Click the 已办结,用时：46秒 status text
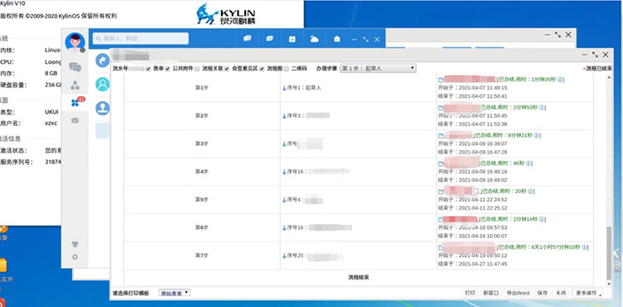The width and height of the screenshot is (623, 307). (502, 163)
